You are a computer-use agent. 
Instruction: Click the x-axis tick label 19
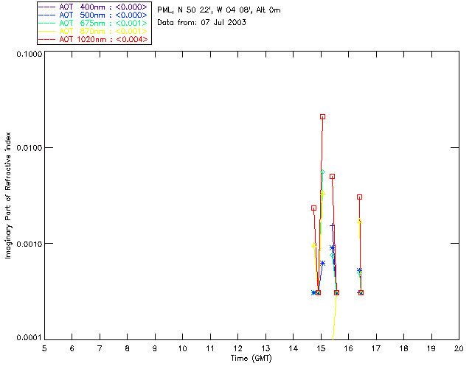[x=431, y=348]
